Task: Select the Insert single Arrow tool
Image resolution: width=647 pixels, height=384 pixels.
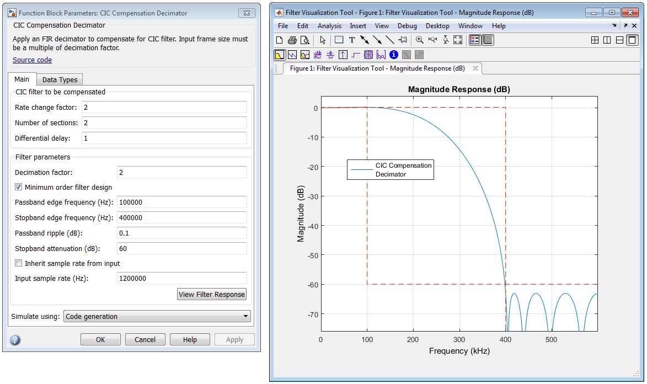Action: [377, 40]
